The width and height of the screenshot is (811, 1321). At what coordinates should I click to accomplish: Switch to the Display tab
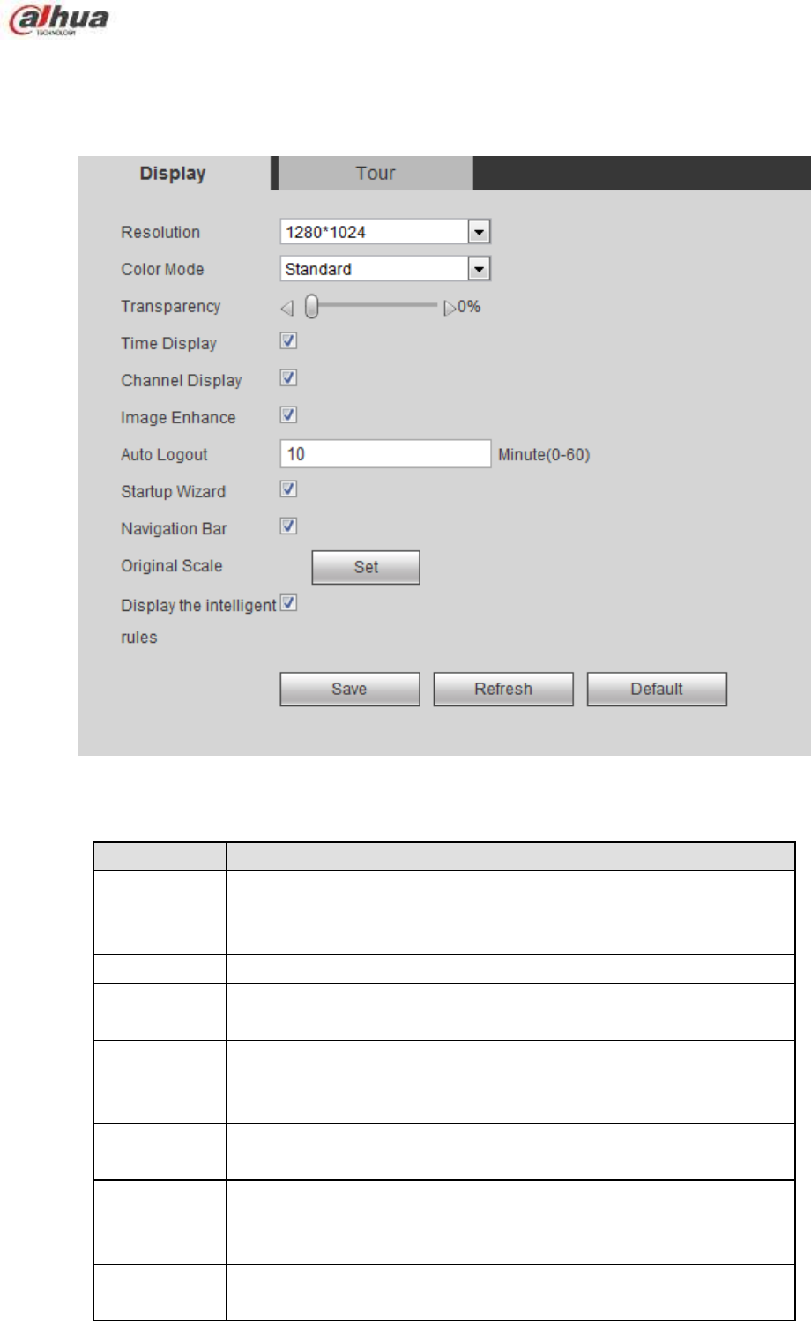[173, 174]
